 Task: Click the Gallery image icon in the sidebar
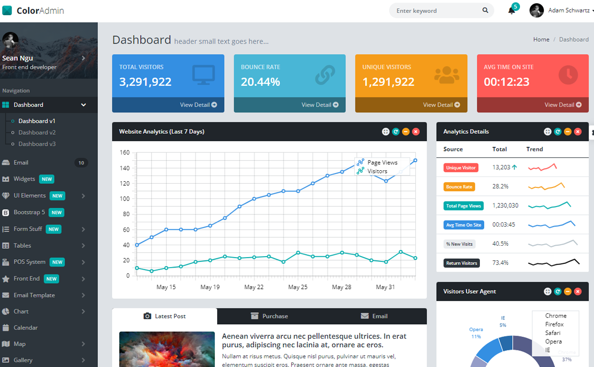point(6,360)
